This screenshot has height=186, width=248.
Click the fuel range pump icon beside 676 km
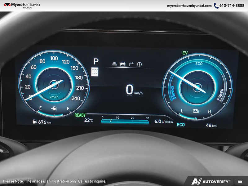click(x=34, y=122)
